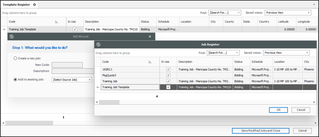Toggle In Use checkbox for 192RC1

click(168, 69)
